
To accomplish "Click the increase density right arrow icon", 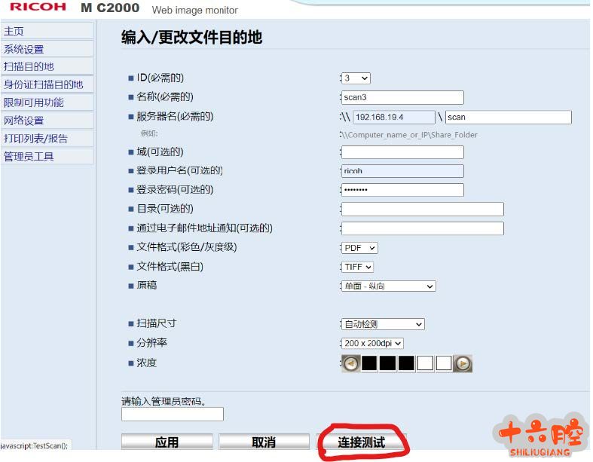I will (463, 363).
